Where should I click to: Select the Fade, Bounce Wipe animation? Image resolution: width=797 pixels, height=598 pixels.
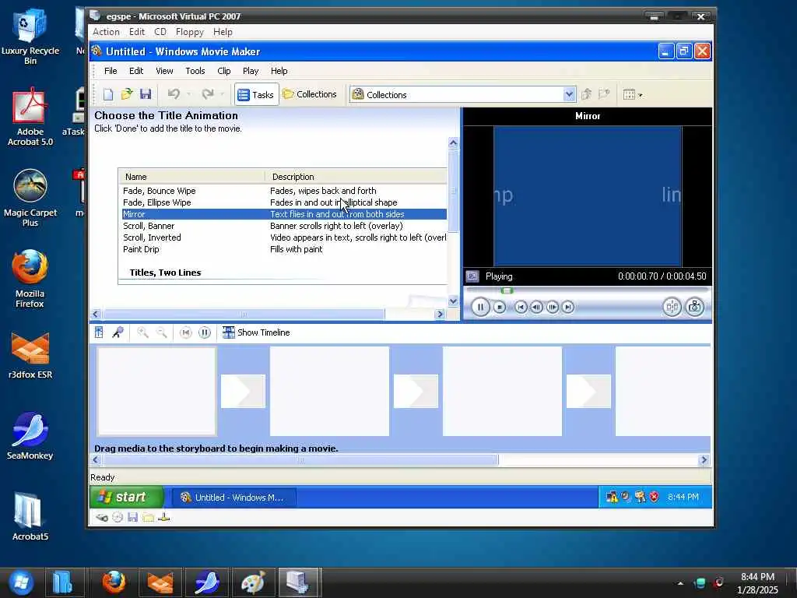(283, 191)
